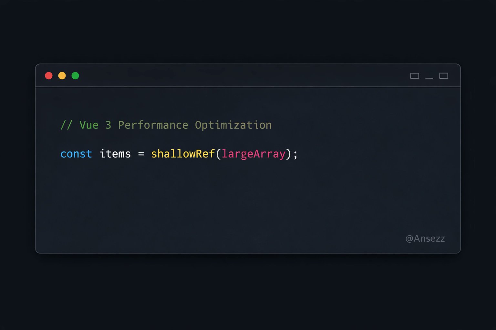
Task: Click the "const" keyword
Action: click(76, 154)
